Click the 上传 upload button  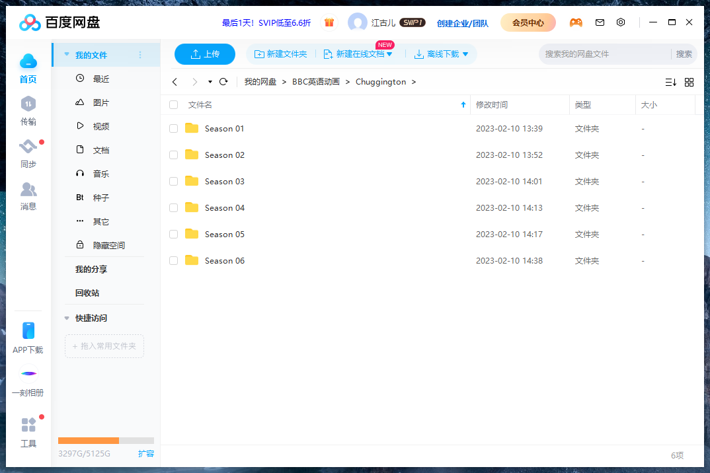click(205, 54)
